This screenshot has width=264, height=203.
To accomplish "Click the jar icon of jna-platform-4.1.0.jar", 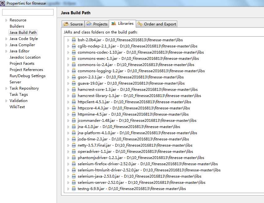I will coord(74,133).
